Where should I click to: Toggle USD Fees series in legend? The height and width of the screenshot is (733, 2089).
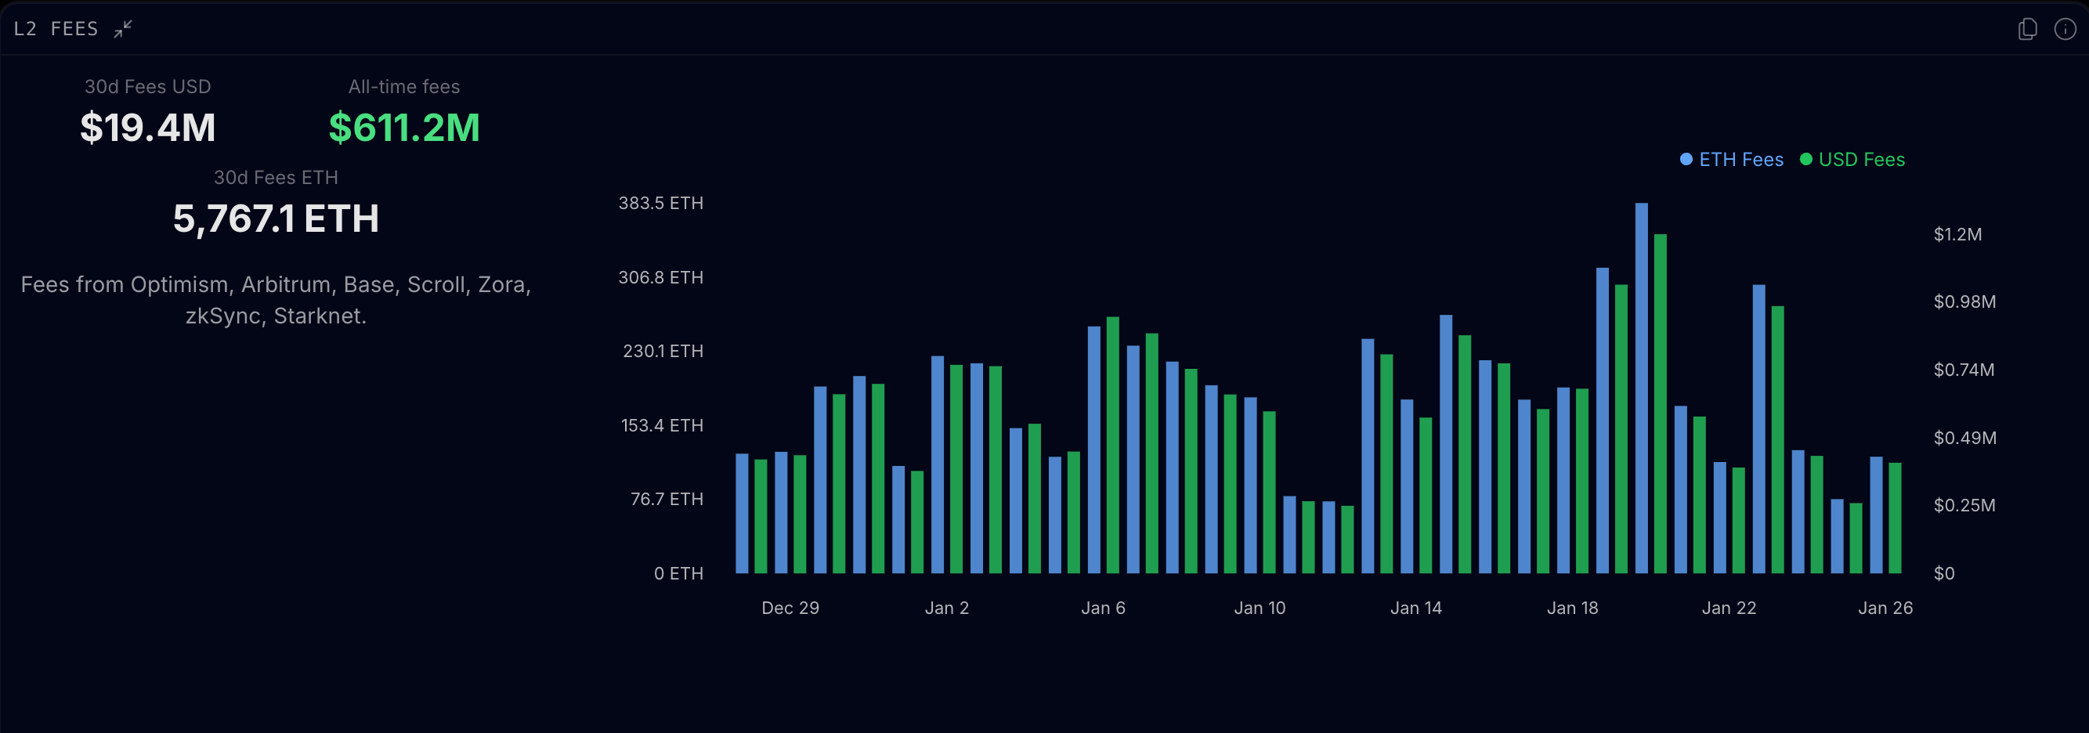1852,160
